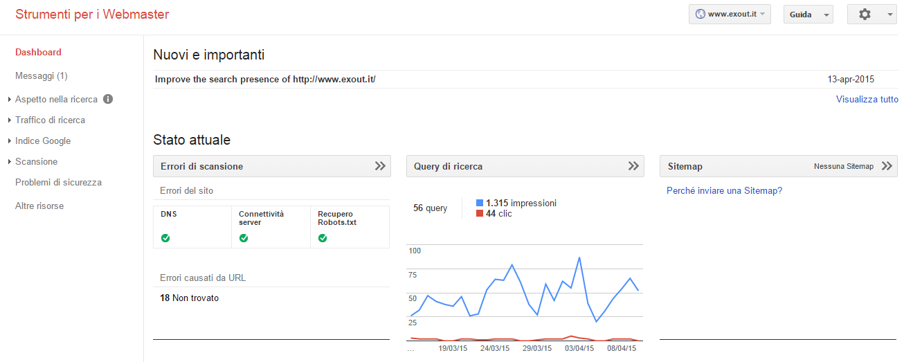
Task: Select Dashboard in the sidebar
Action: click(38, 52)
